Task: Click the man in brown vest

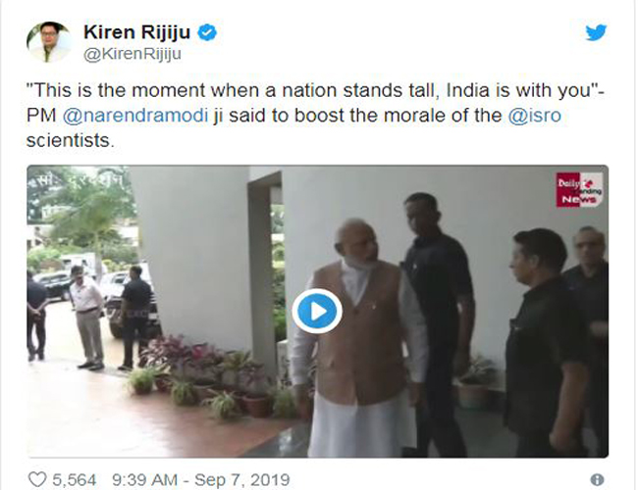Action: point(358,337)
